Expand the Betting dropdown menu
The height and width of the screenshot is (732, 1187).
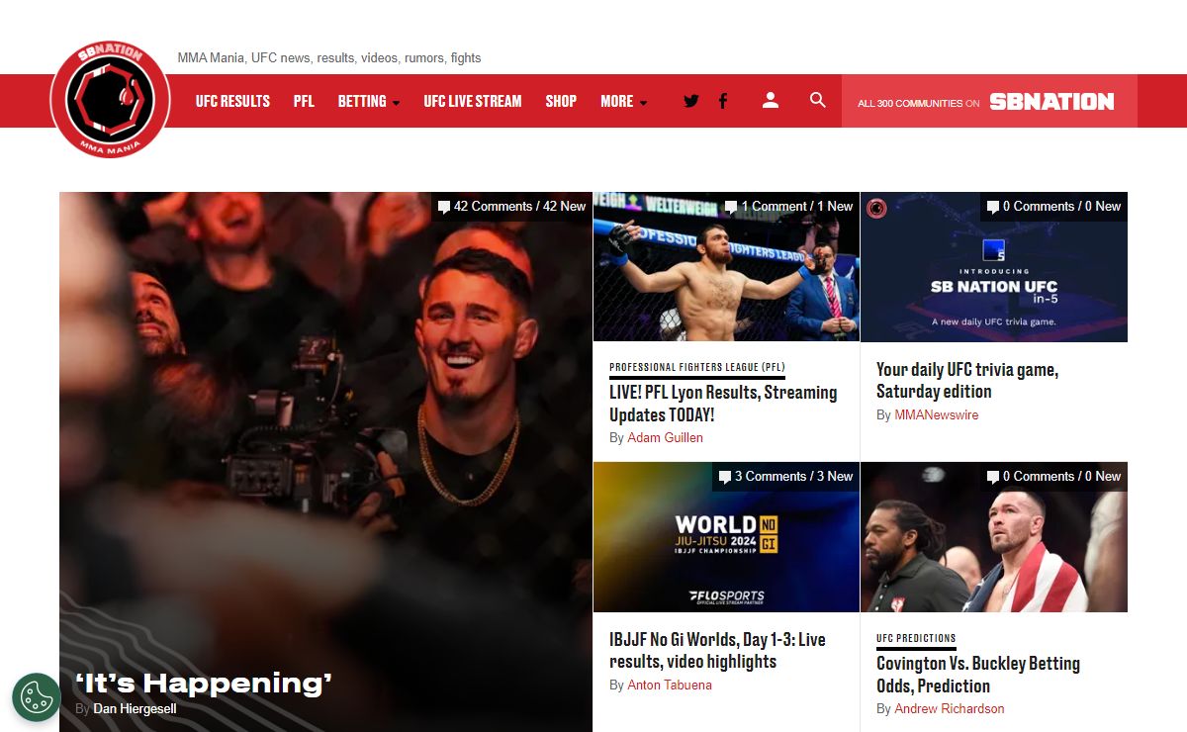pos(368,101)
